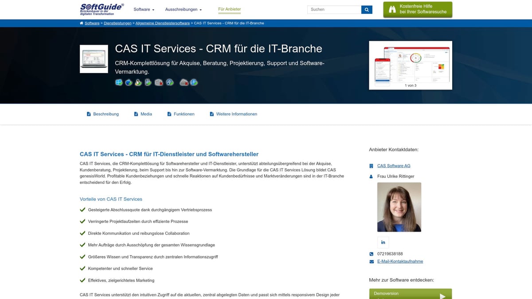Click the Anbieter Kontaktdaten heading
The width and height of the screenshot is (532, 299).
click(x=394, y=150)
